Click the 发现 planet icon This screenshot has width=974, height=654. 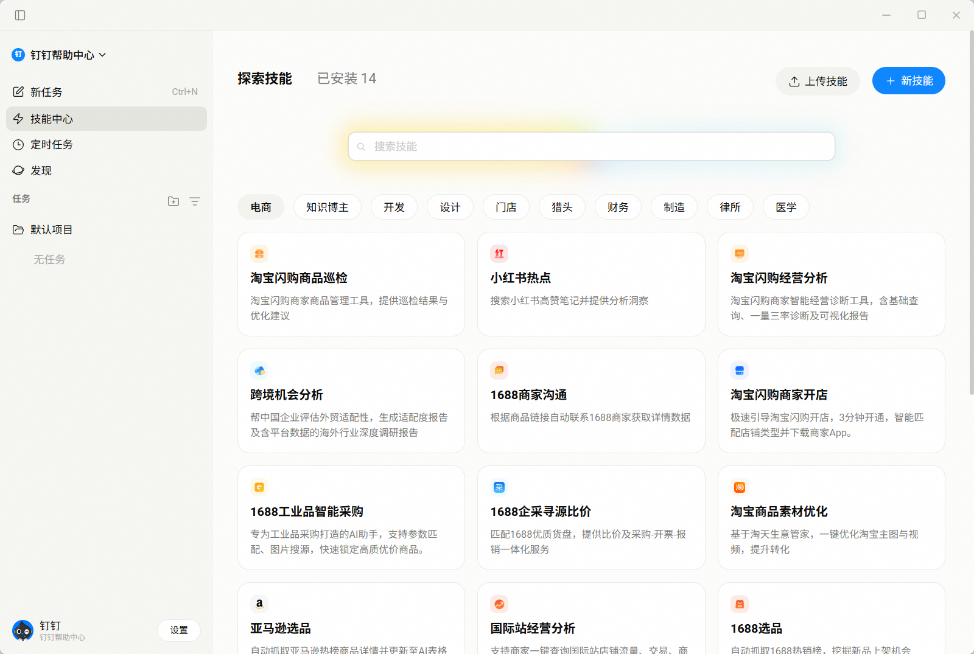point(18,170)
